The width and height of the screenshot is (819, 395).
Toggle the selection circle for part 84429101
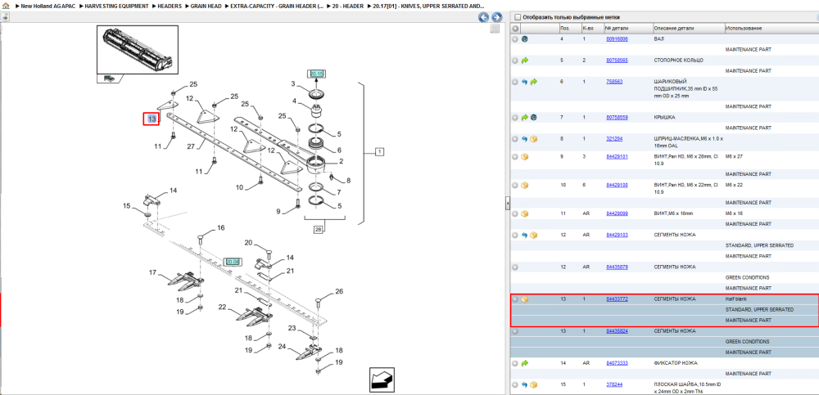click(x=515, y=156)
